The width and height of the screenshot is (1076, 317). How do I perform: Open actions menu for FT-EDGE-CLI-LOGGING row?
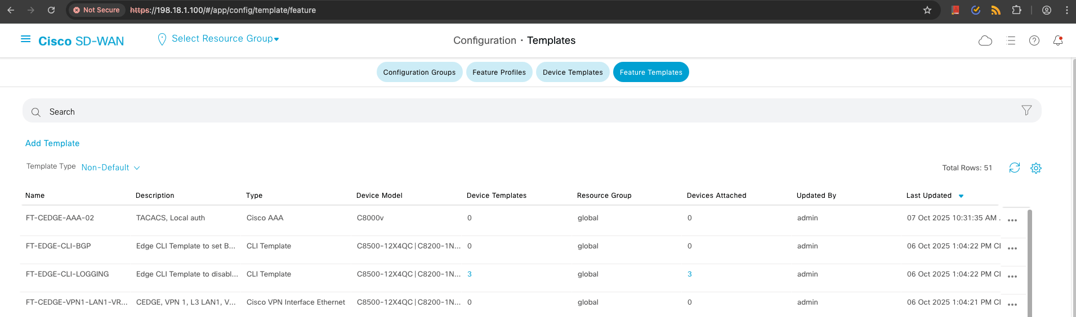[x=1012, y=277]
